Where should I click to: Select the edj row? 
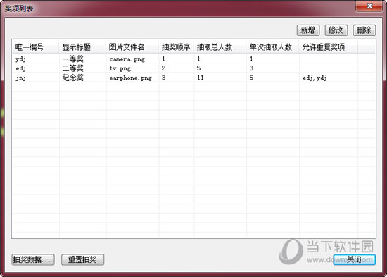tap(193, 68)
